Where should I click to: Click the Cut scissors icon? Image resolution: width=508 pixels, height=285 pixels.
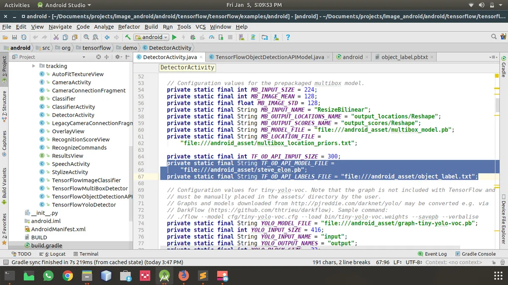pos(57,37)
